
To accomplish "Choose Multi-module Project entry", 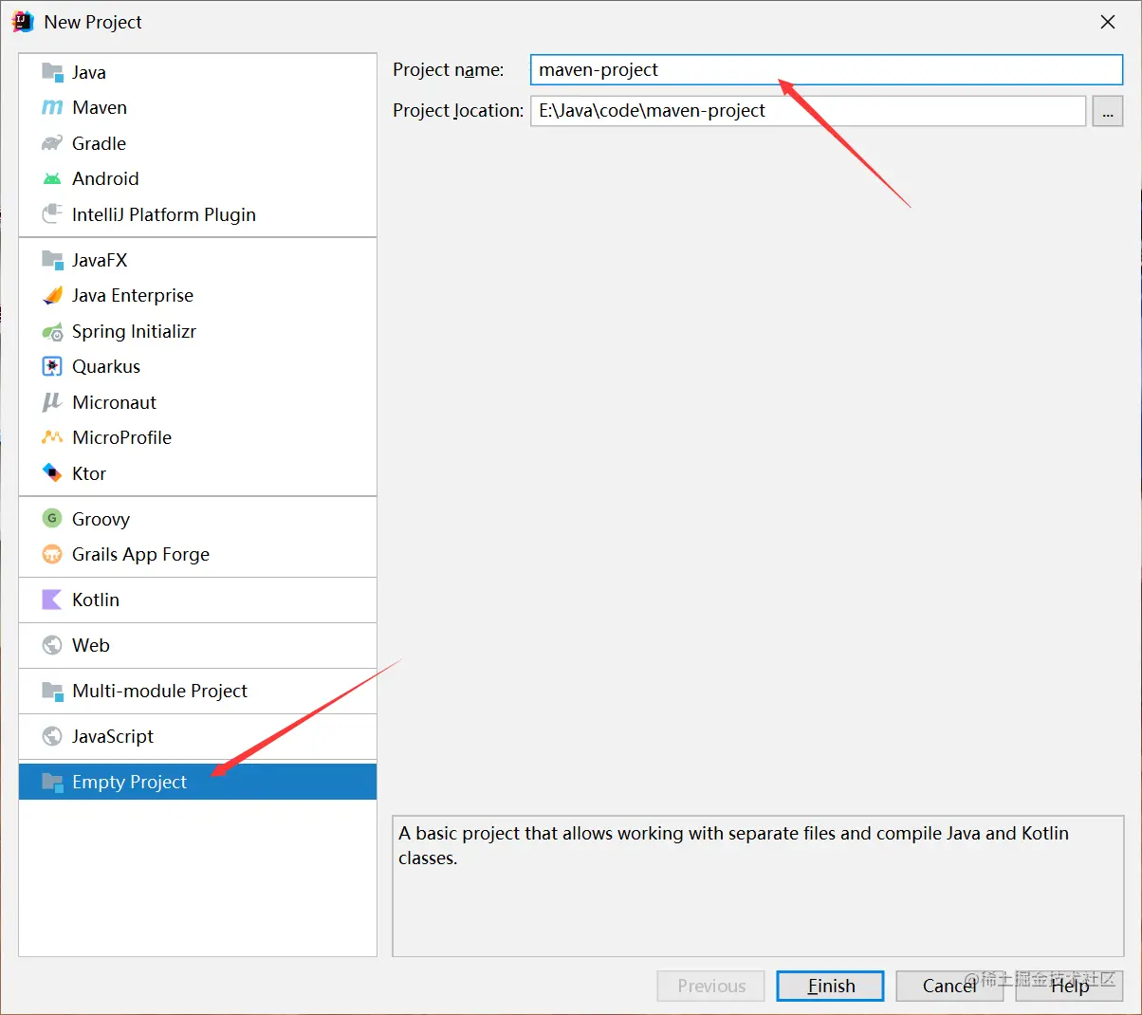I will (159, 691).
